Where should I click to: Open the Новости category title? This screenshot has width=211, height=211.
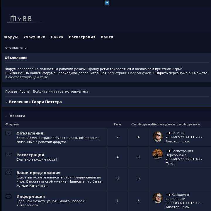[17, 116]
